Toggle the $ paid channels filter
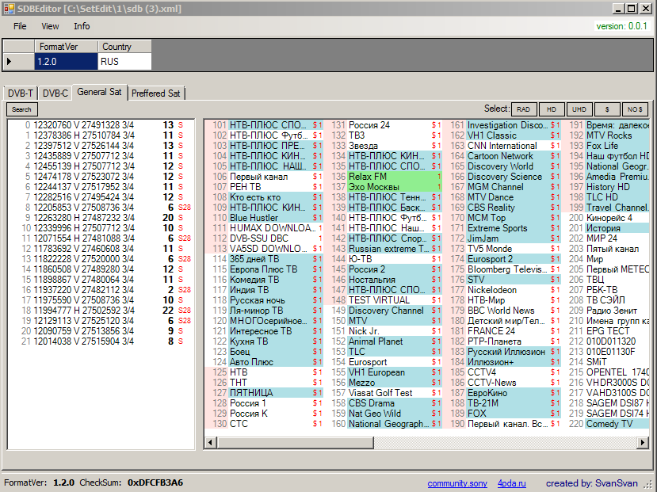This screenshot has height=492, width=657. (606, 109)
